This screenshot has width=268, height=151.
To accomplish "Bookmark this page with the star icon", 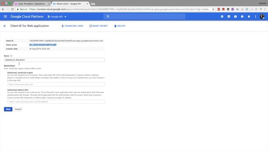I will 213,9.
